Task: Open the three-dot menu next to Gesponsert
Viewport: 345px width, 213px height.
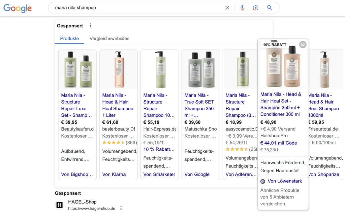Action: [90, 26]
